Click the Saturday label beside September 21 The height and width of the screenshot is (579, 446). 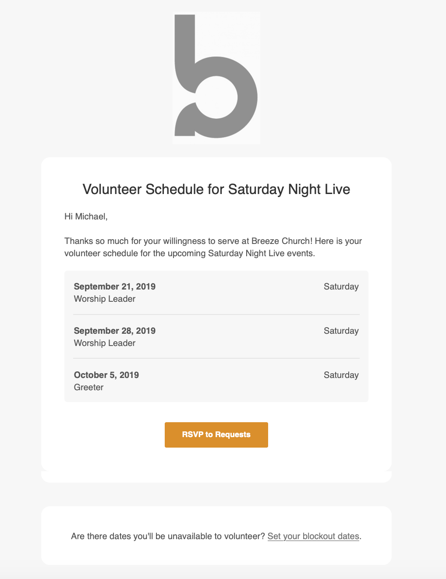click(341, 286)
